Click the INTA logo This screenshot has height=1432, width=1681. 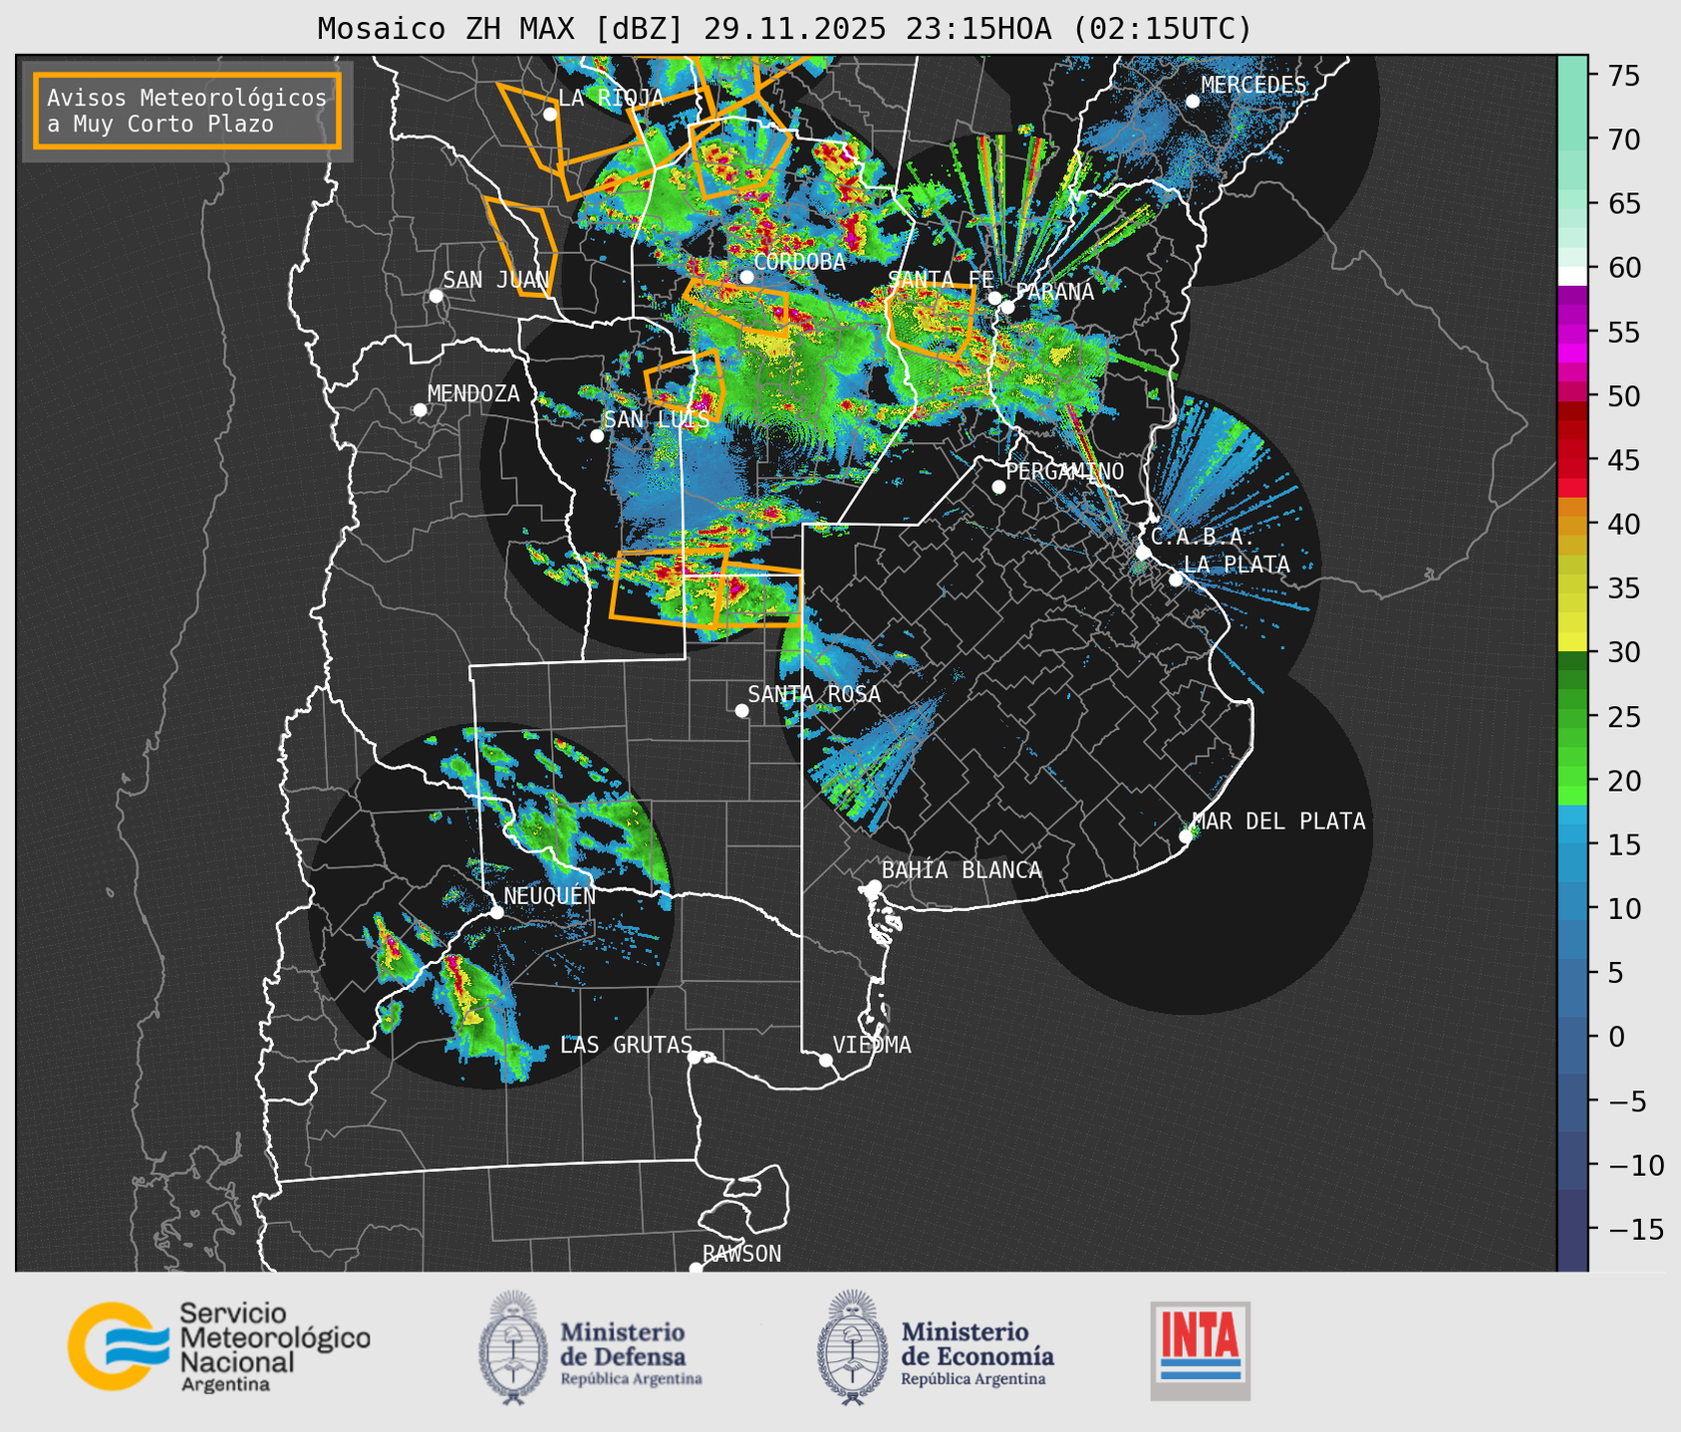(x=1201, y=1351)
